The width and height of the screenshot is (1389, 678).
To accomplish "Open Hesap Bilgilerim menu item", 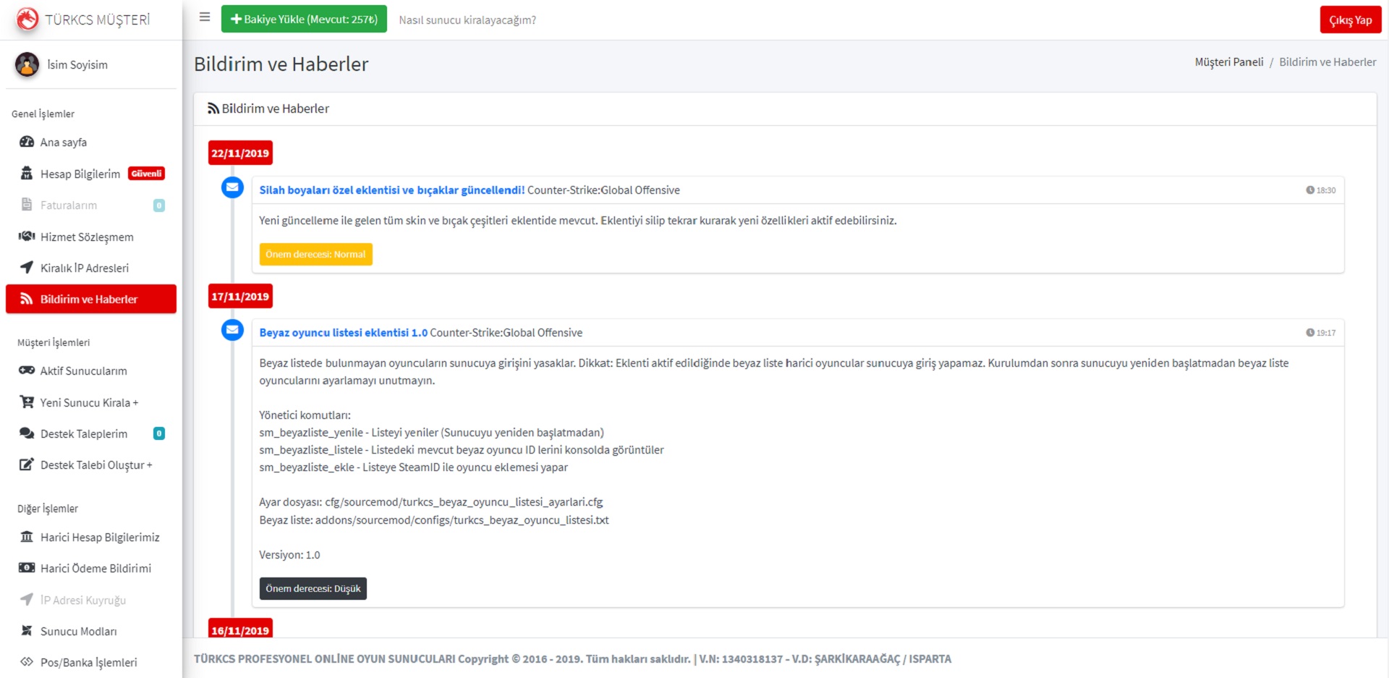I will tap(80, 174).
